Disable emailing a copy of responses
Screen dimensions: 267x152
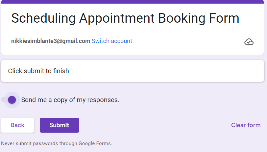click(10, 100)
